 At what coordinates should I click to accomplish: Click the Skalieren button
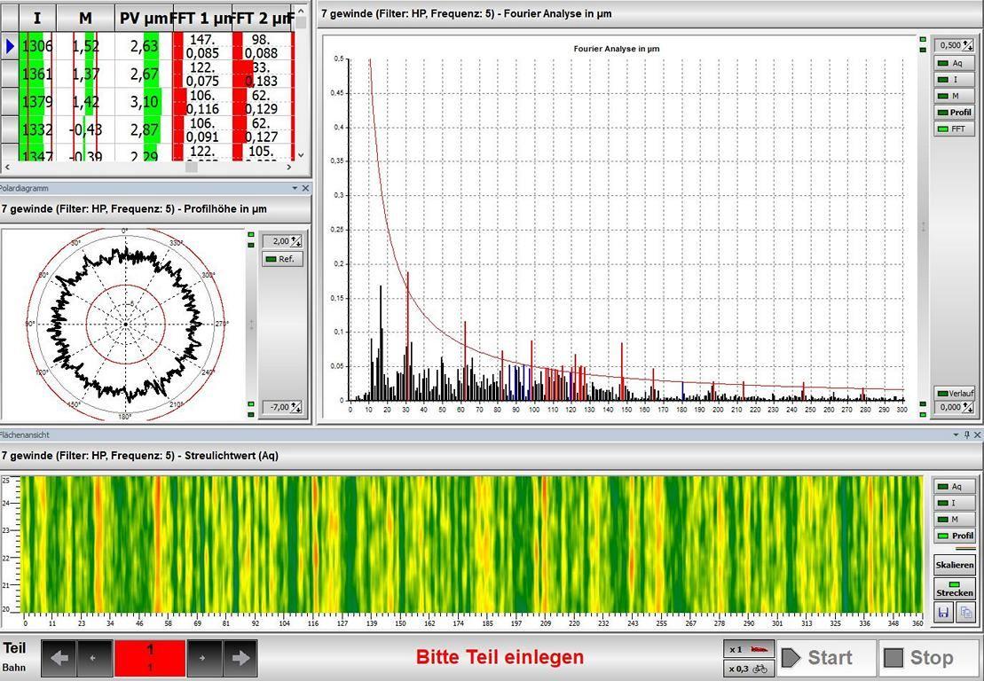click(954, 564)
